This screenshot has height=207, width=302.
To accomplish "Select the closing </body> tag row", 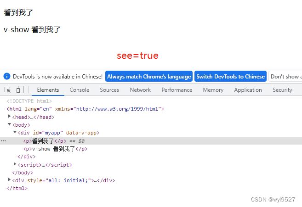I will [x=23, y=173].
